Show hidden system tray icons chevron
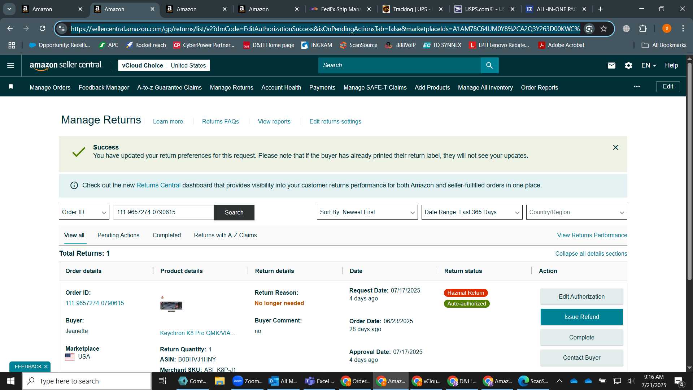Screen dimensions: 693x390 pos(559,381)
